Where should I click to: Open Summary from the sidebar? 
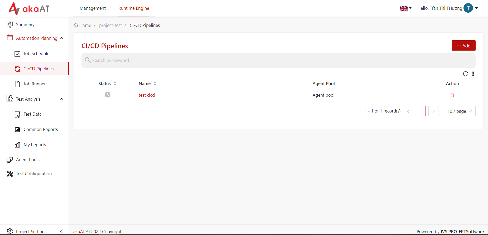pos(25,25)
